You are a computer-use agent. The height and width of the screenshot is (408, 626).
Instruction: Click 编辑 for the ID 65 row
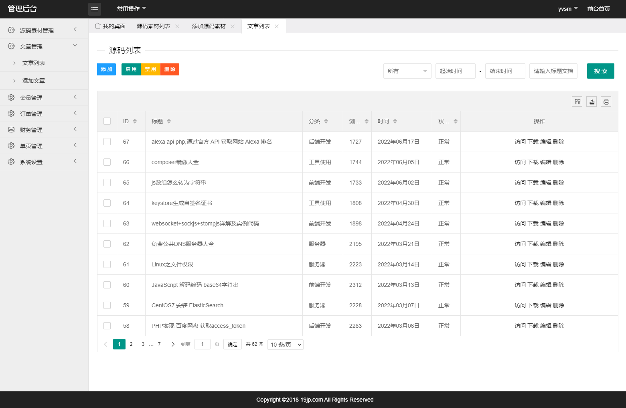click(546, 183)
